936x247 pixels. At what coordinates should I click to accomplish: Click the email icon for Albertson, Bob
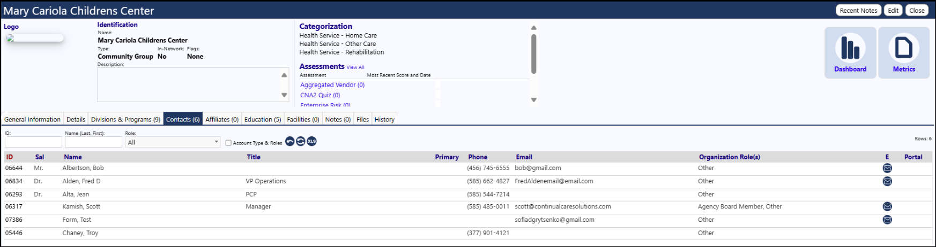(x=887, y=168)
